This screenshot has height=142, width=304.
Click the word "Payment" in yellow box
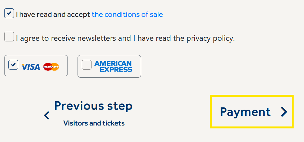pos(245,112)
